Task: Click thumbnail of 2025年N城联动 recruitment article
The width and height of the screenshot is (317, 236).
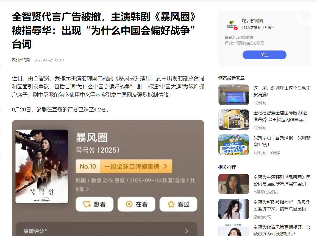Action: point(234,145)
